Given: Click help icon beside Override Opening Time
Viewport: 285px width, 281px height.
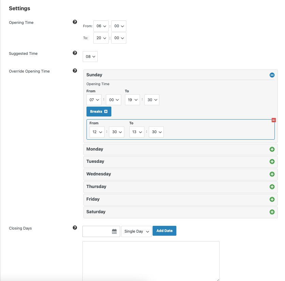Looking at the screenshot, I should [x=75, y=71].
